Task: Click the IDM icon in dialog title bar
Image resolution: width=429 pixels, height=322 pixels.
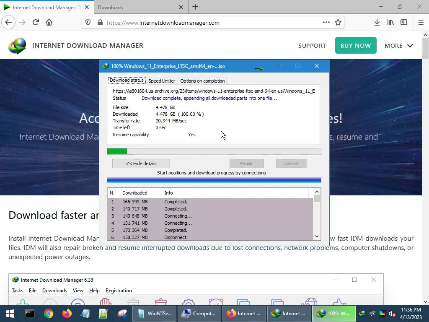Action: coord(105,66)
